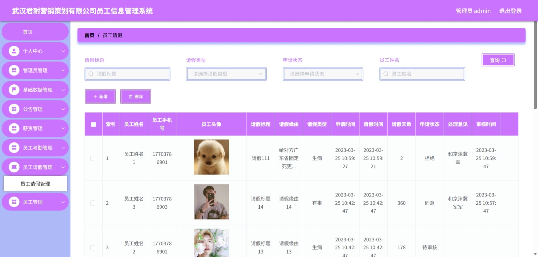Image resolution: width=538 pixels, height=257 pixels.
Task: Expand 基础数据管理 menu chevron
Action: tap(63, 90)
